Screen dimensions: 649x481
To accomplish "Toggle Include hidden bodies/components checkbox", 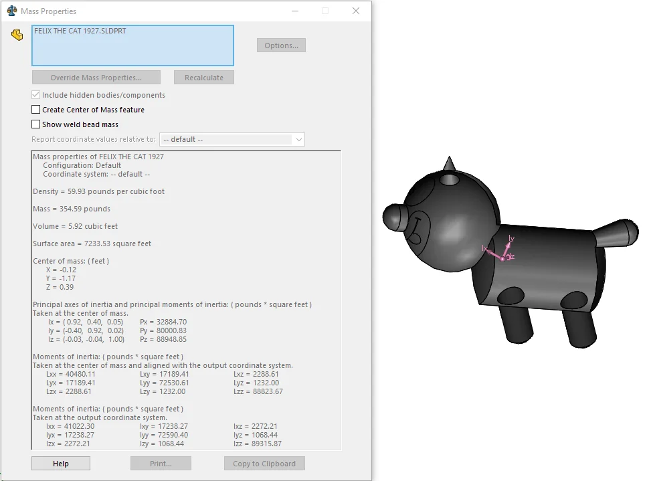I will (36, 95).
